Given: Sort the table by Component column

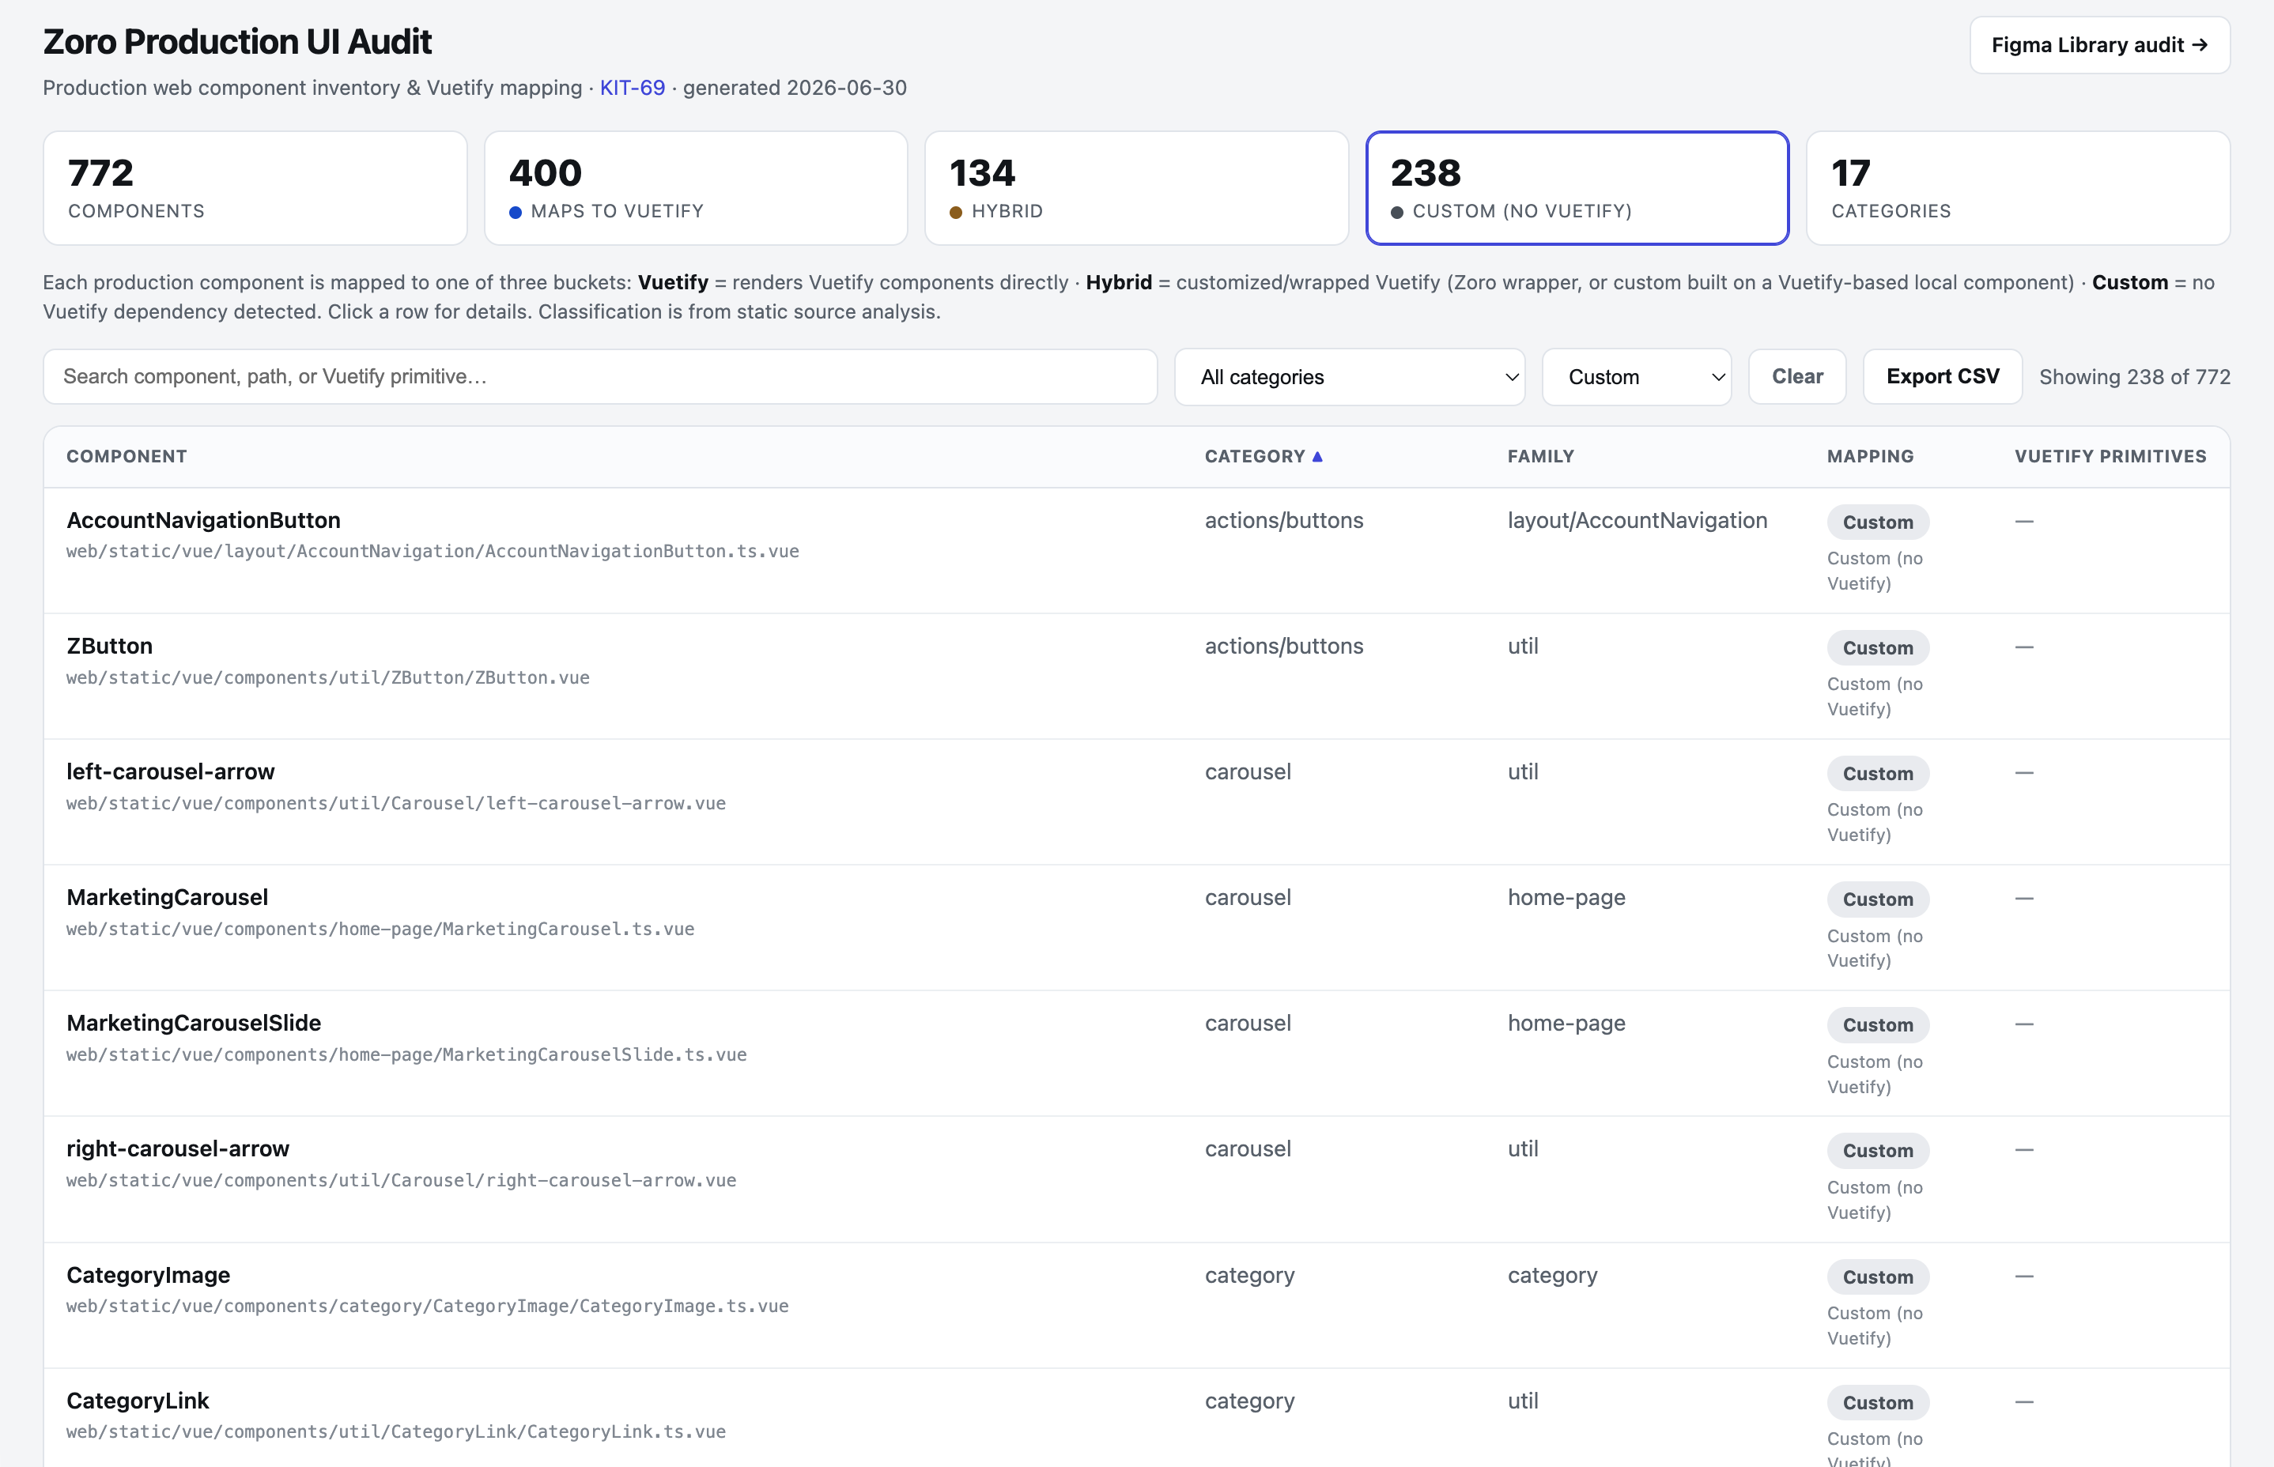Looking at the screenshot, I should [127, 456].
